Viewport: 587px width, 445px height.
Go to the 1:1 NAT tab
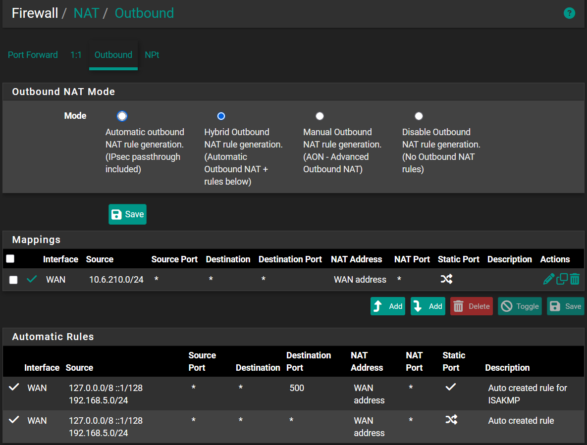pyautogui.click(x=76, y=55)
